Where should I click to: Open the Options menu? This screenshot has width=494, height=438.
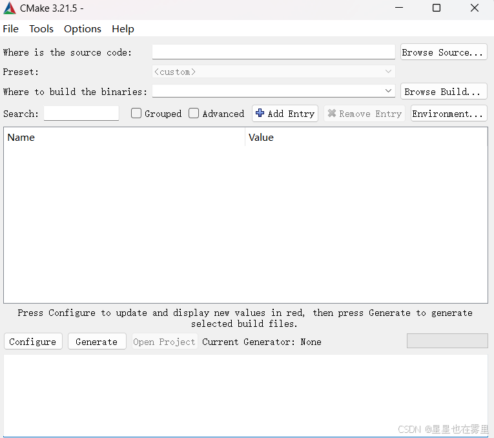point(83,28)
